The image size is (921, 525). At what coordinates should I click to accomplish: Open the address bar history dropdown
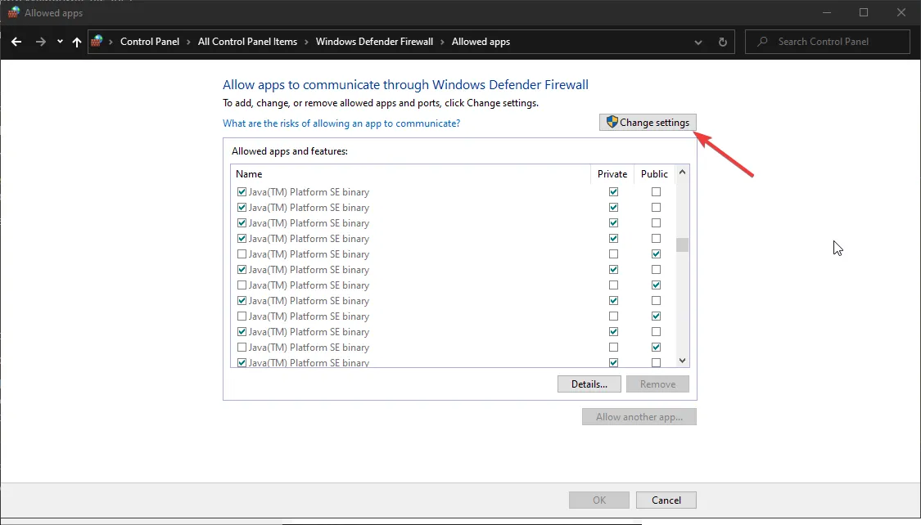(x=698, y=43)
